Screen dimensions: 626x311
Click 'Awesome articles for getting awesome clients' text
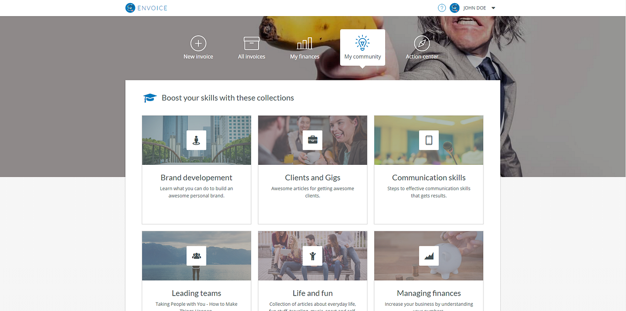pos(312,192)
